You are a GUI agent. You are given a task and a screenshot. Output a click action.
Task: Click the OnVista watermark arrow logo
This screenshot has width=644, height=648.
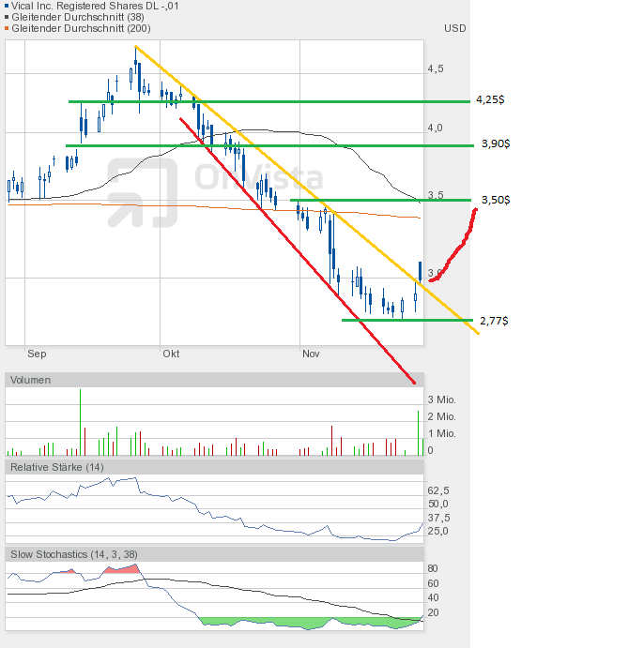(142, 191)
